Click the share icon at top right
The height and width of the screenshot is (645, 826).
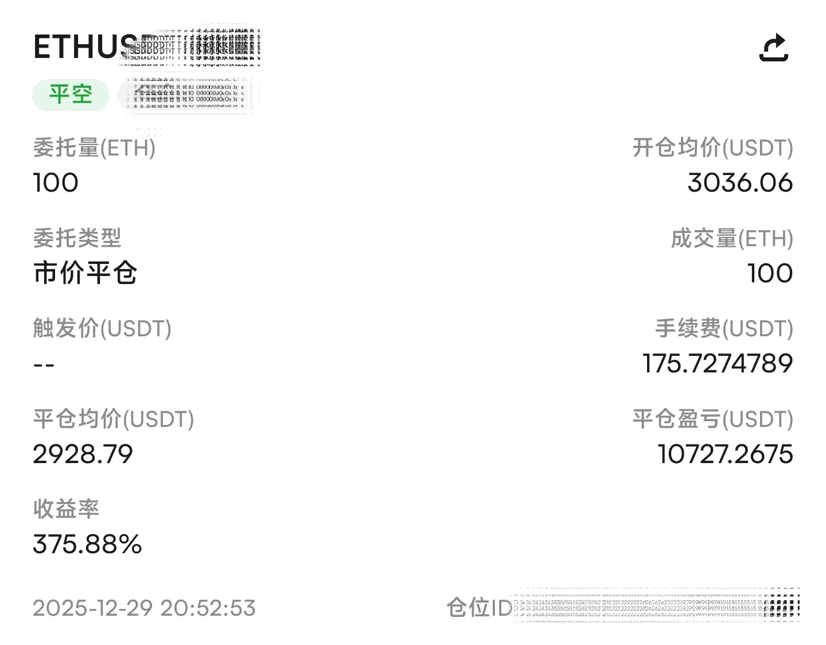pyautogui.click(x=774, y=48)
